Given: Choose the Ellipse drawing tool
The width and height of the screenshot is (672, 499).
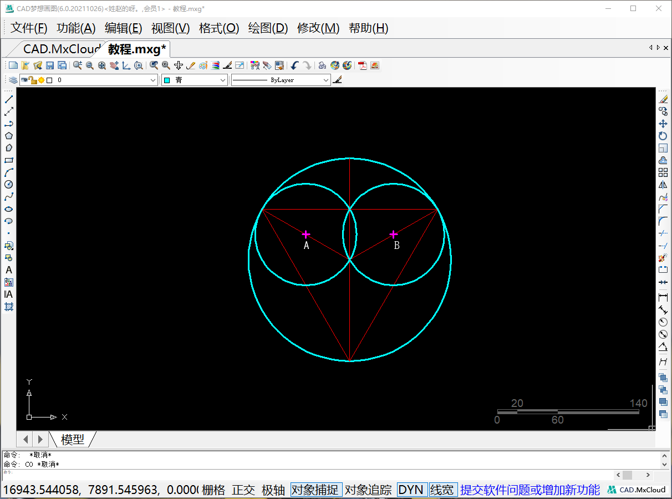Looking at the screenshot, I should (9, 209).
